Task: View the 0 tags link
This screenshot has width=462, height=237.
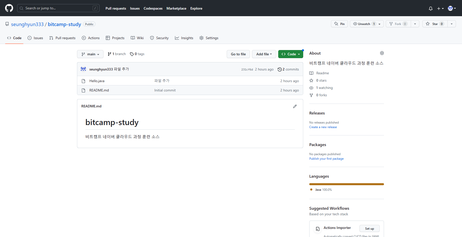Action: coord(137,54)
